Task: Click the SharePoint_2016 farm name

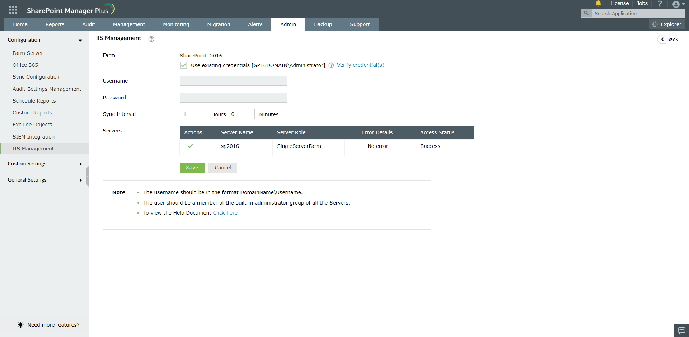Action: pyautogui.click(x=201, y=56)
